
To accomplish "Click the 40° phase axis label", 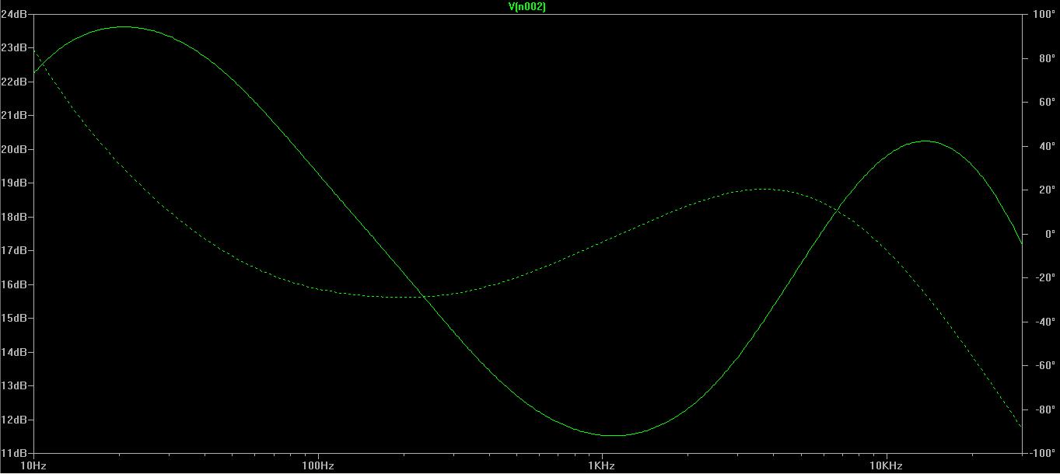I will pyautogui.click(x=1046, y=146).
